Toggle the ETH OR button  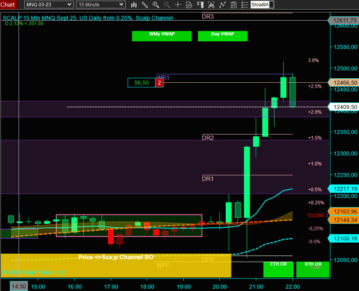(x=279, y=270)
